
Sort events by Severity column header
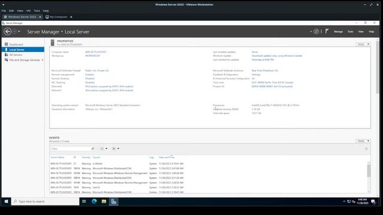coord(86,157)
